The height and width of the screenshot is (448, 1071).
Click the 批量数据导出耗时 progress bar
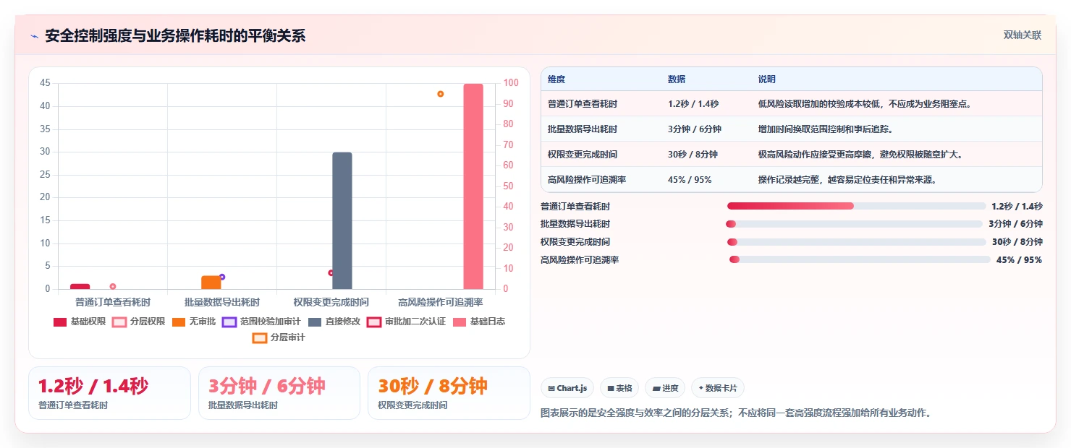[x=854, y=224]
